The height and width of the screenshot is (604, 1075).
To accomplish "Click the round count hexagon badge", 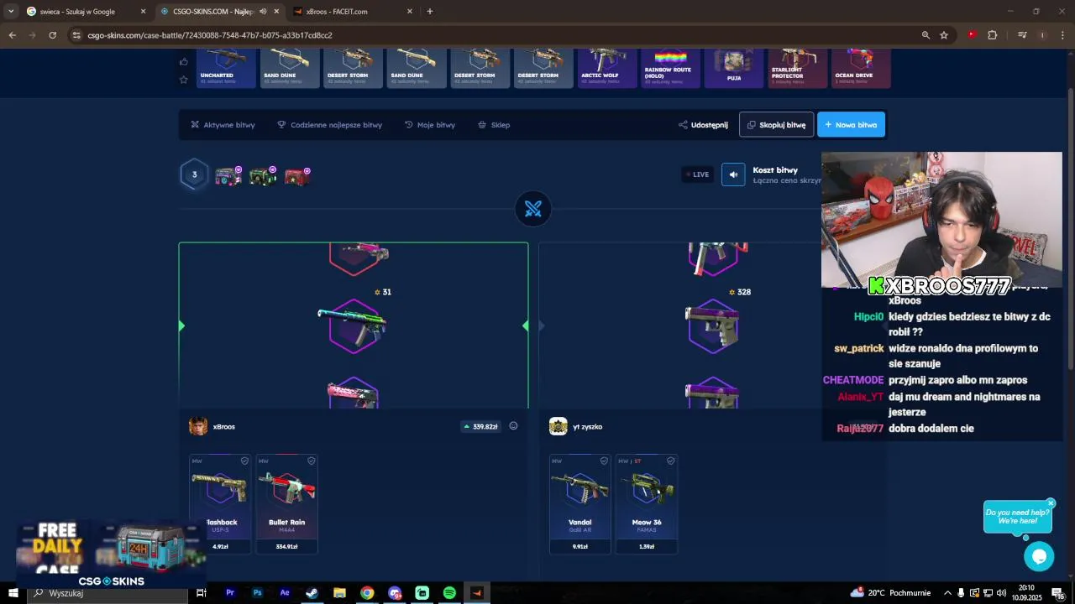I will point(194,174).
